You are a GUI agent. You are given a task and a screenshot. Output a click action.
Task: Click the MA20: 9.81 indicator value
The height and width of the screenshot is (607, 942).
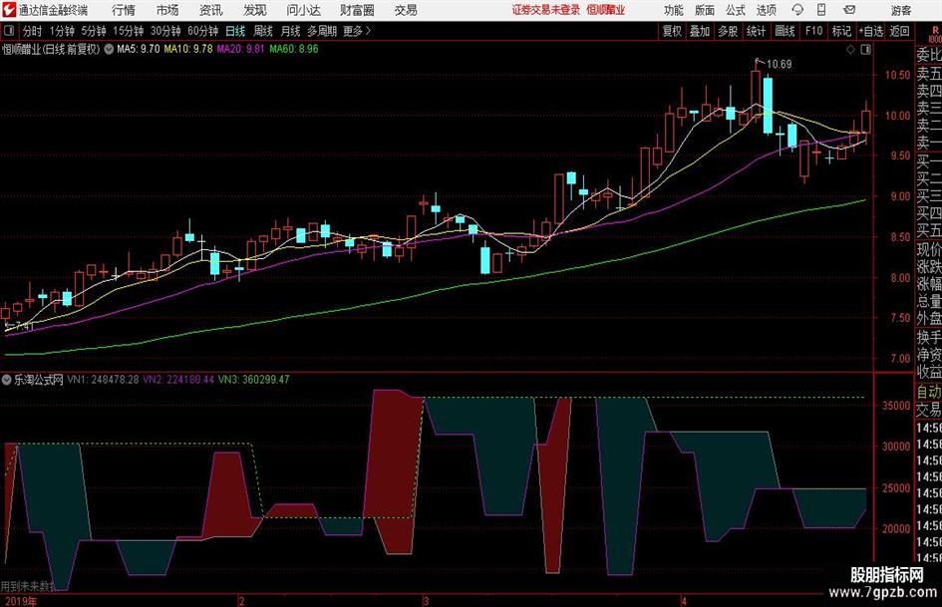(240, 49)
